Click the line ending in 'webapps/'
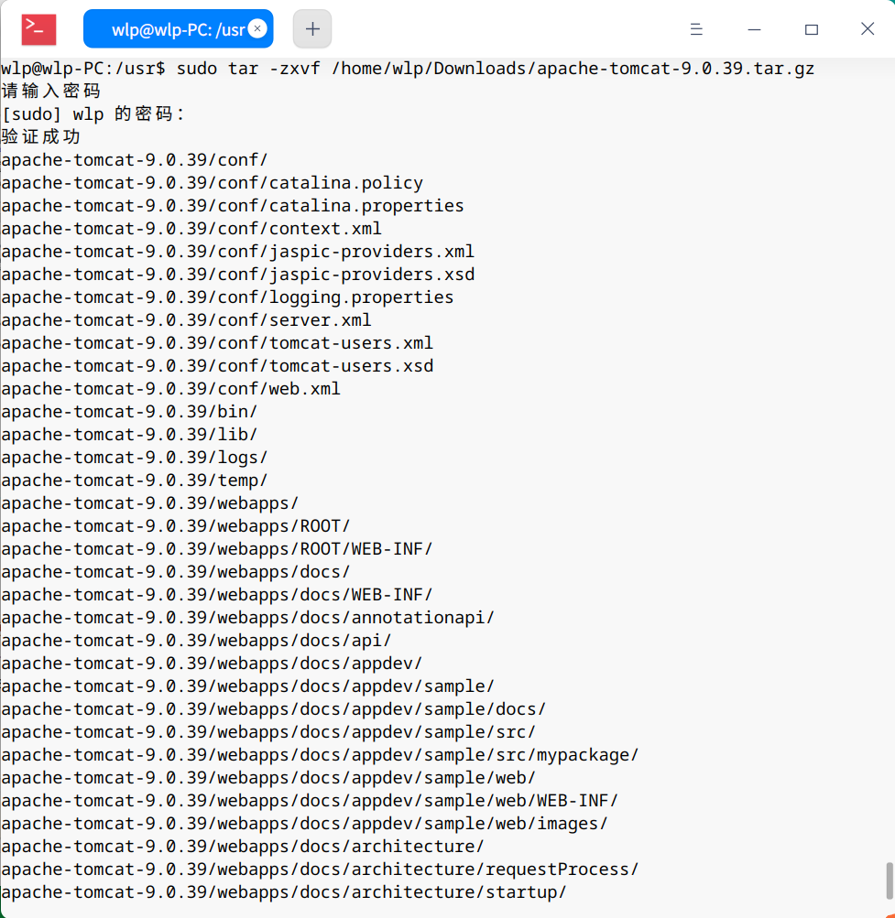Screen dimensions: 895x918 (x=150, y=502)
